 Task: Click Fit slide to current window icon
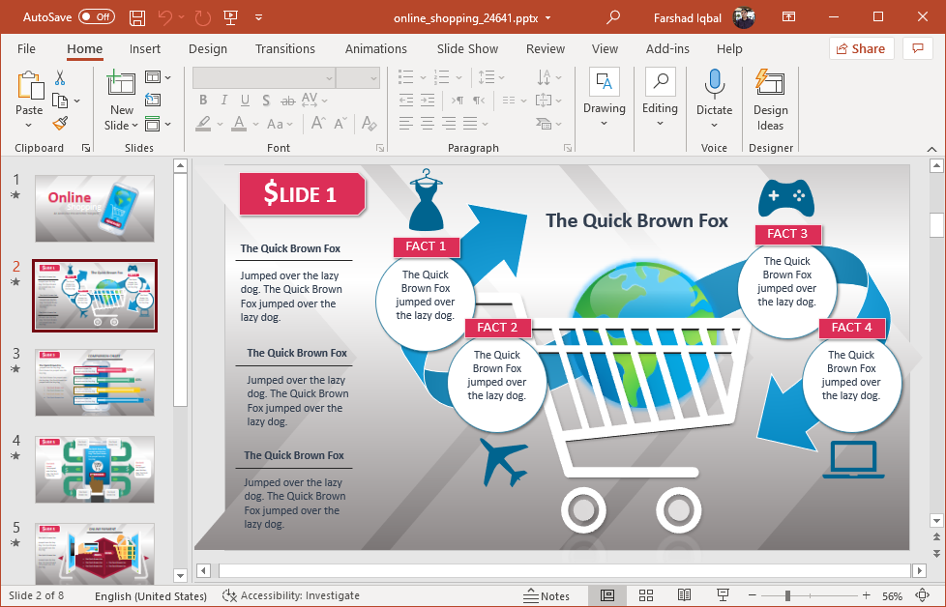[x=922, y=595]
